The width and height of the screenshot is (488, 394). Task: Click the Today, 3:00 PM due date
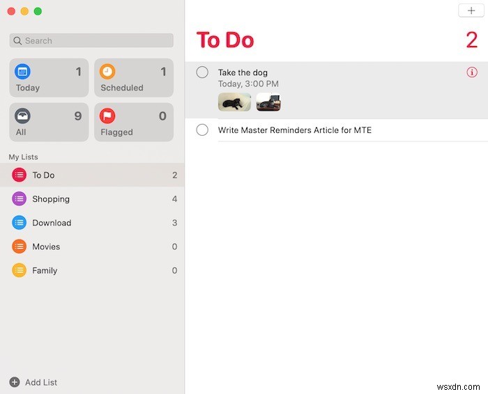pyautogui.click(x=248, y=84)
